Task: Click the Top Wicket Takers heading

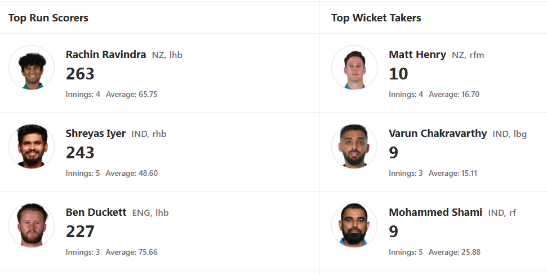Action: click(376, 18)
